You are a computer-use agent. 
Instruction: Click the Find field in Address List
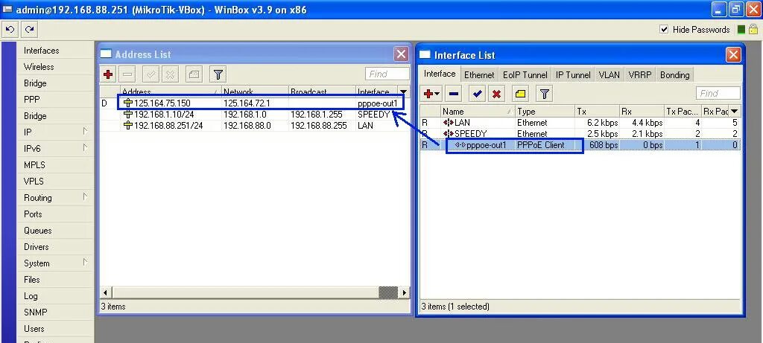point(387,74)
